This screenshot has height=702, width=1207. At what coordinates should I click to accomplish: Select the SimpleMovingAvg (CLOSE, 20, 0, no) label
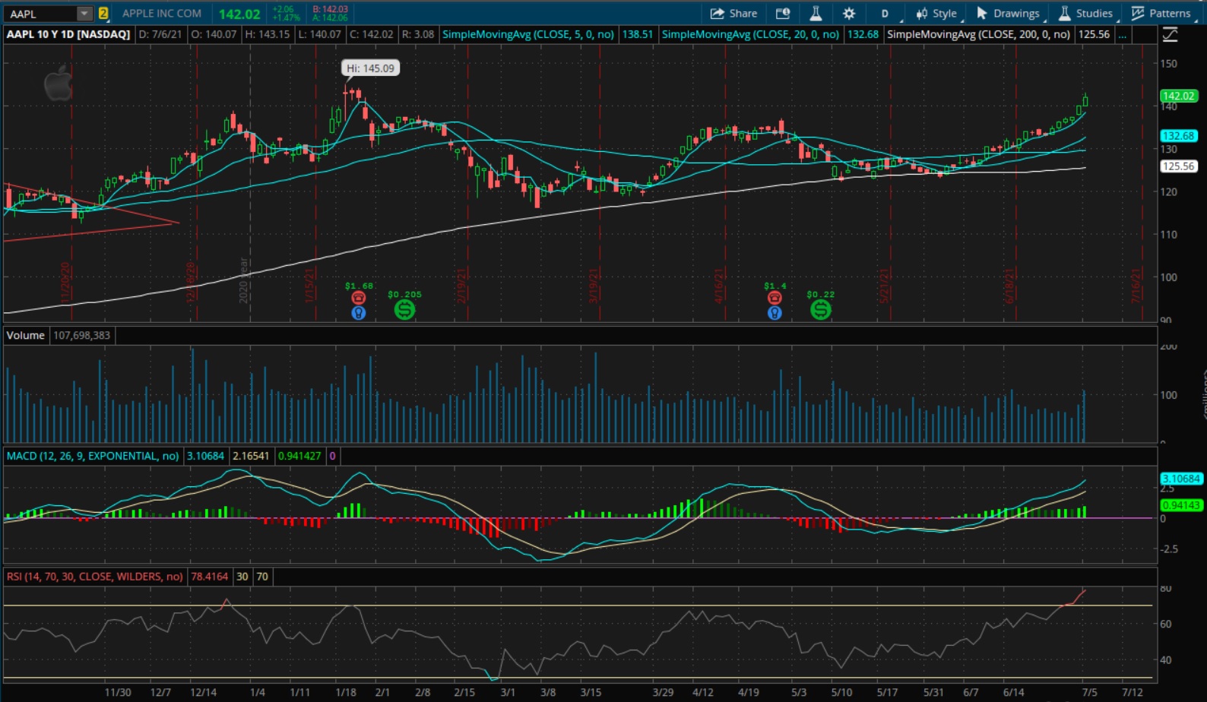tap(750, 34)
